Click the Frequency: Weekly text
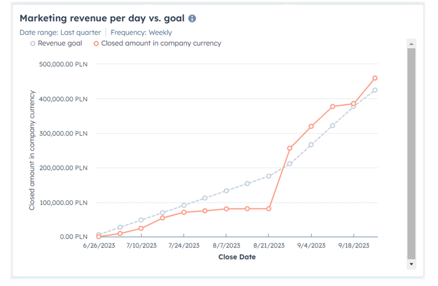 coord(142,33)
